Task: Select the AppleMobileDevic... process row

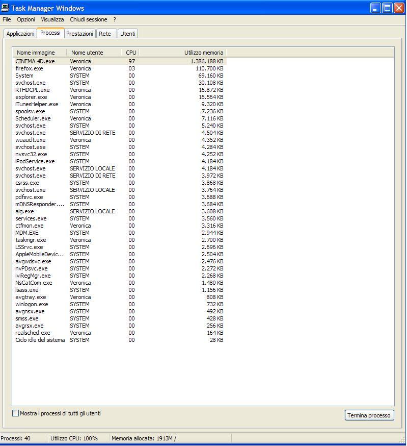Action: tap(119, 254)
